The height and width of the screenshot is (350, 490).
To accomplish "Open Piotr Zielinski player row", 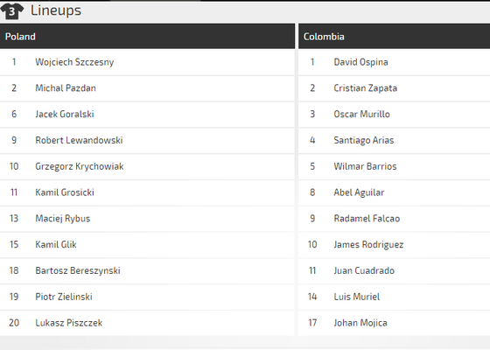I will [147, 297].
